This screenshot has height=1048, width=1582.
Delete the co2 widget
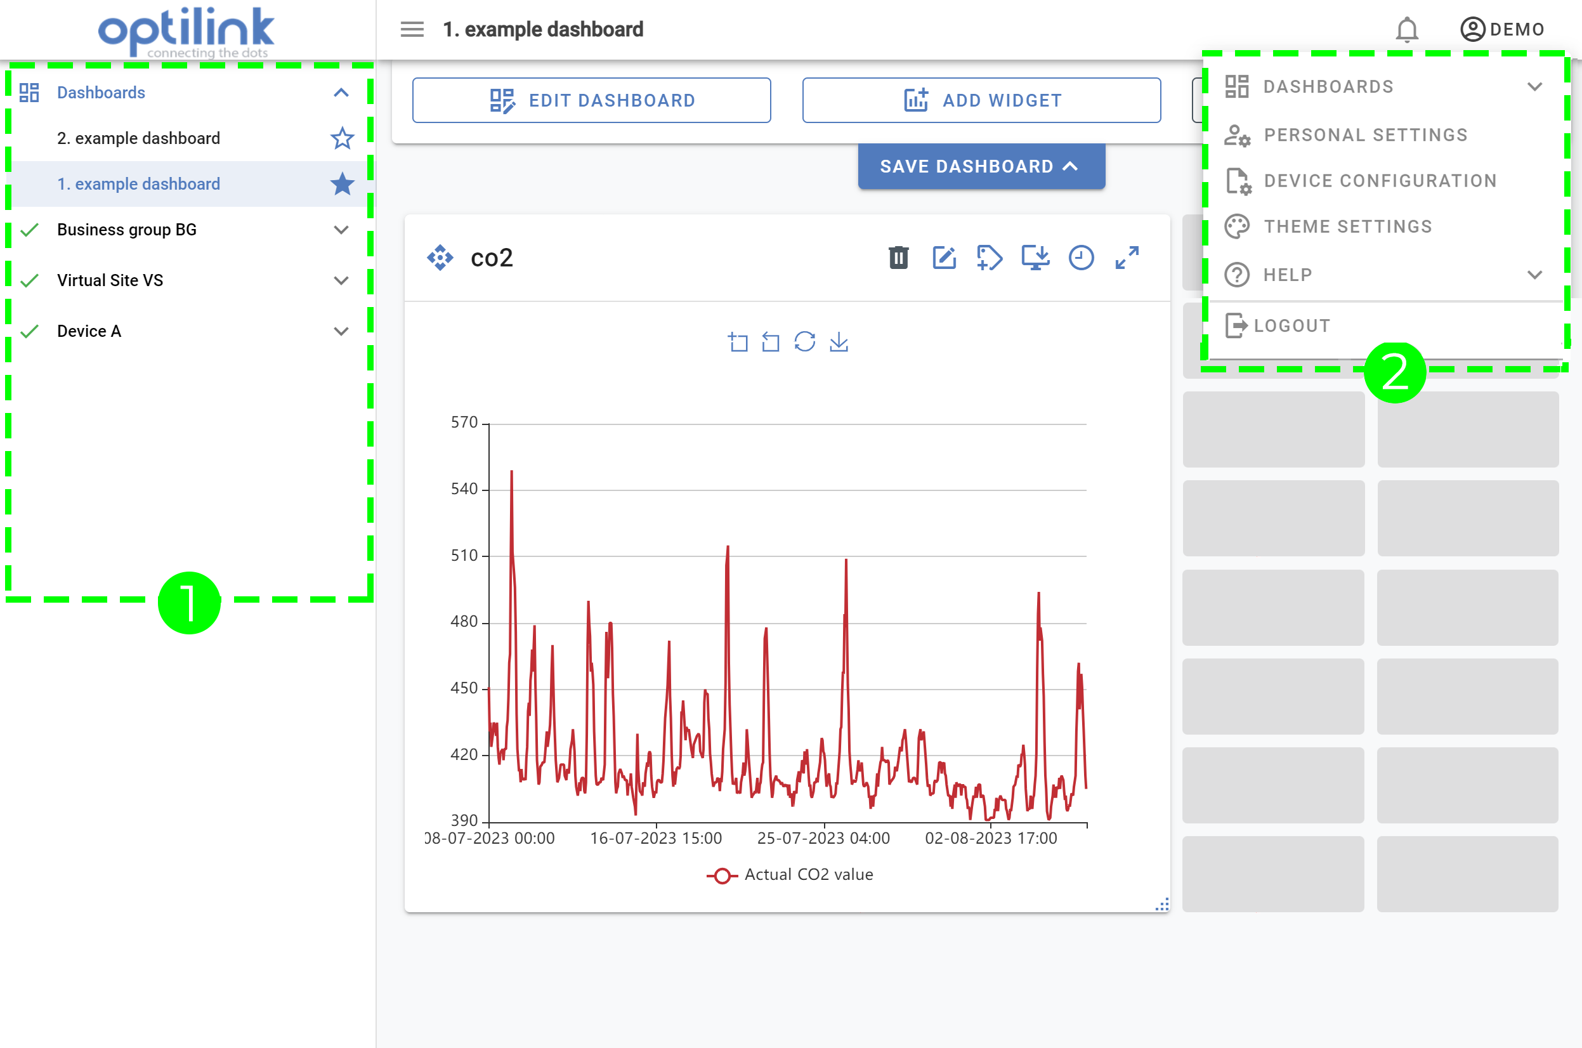898,258
